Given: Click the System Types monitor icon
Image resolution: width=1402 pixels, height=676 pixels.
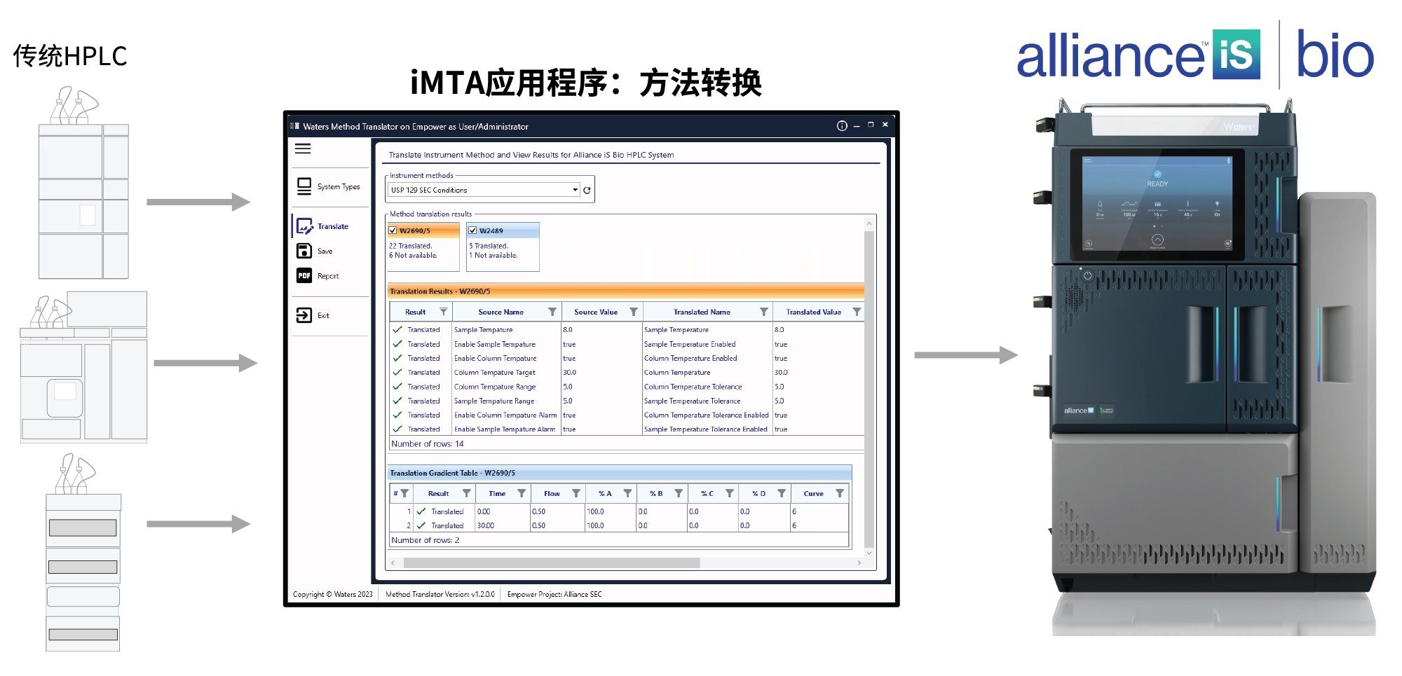Looking at the screenshot, I should (304, 186).
